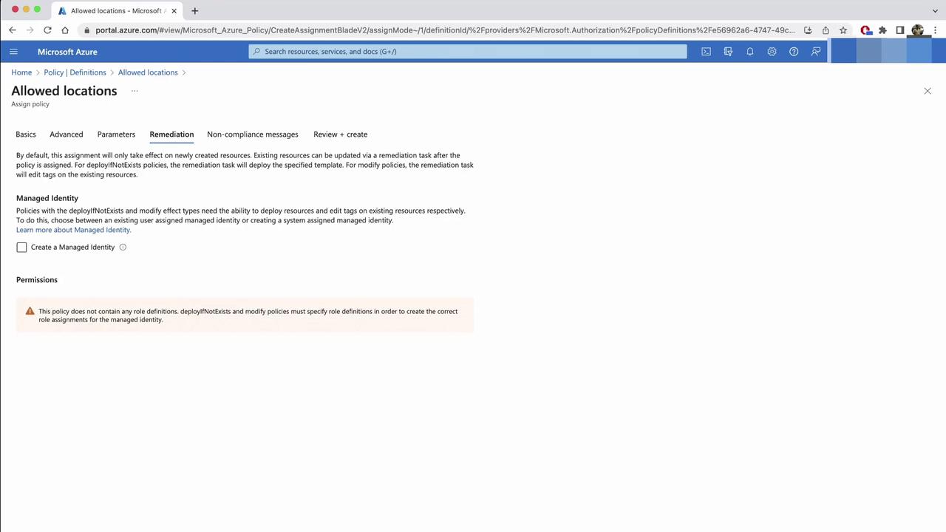Focus the Azure search resources box
Image resolution: width=946 pixels, height=532 pixels.
coord(468,52)
